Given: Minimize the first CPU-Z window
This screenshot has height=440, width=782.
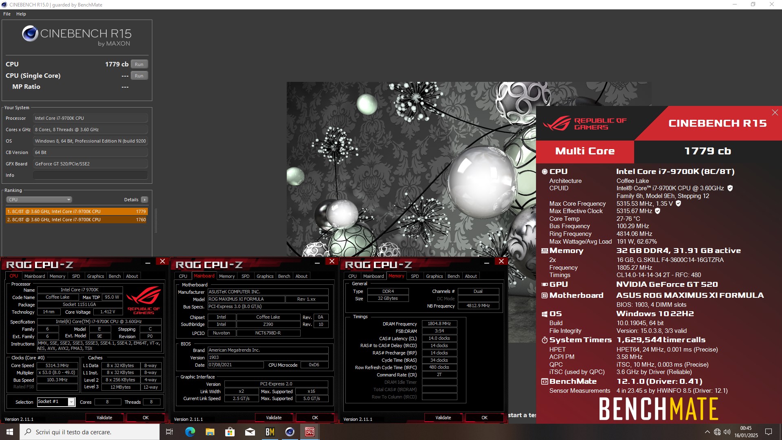Looking at the screenshot, I should click(x=148, y=263).
